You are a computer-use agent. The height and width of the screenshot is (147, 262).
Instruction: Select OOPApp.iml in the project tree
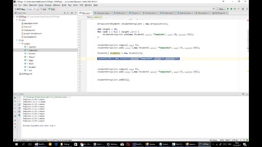pos(26,73)
